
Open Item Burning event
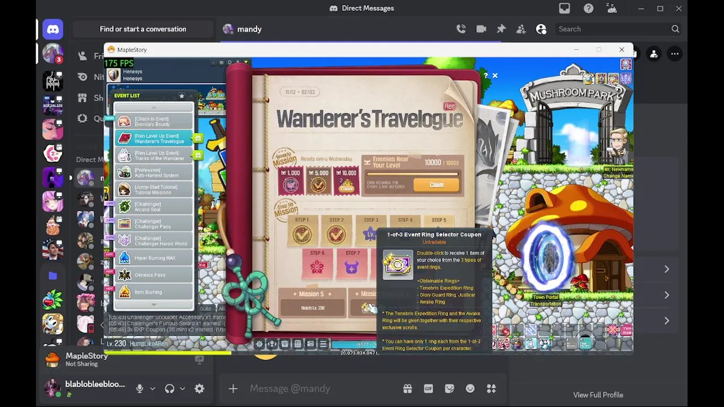pyautogui.click(x=154, y=292)
